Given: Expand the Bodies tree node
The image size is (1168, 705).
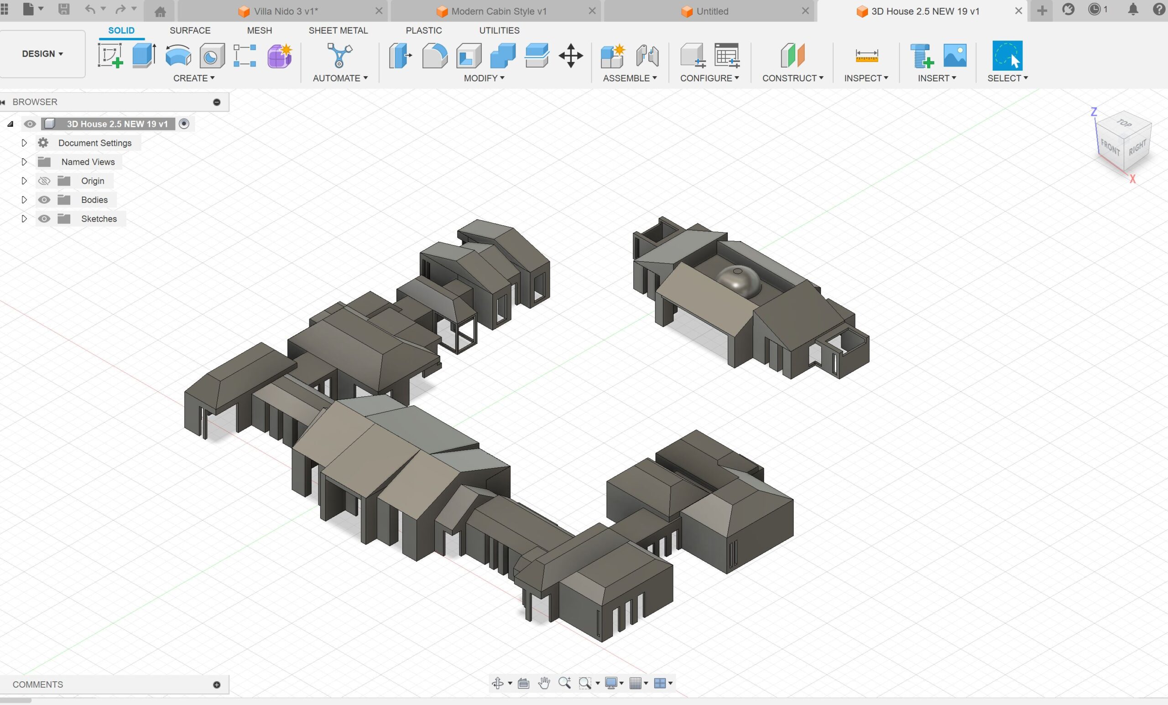Looking at the screenshot, I should point(24,200).
